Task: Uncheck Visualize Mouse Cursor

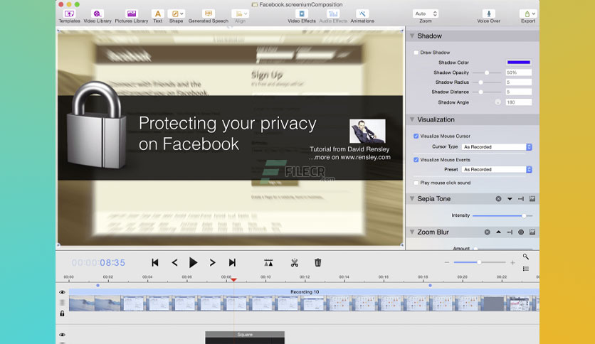Action: (416, 136)
